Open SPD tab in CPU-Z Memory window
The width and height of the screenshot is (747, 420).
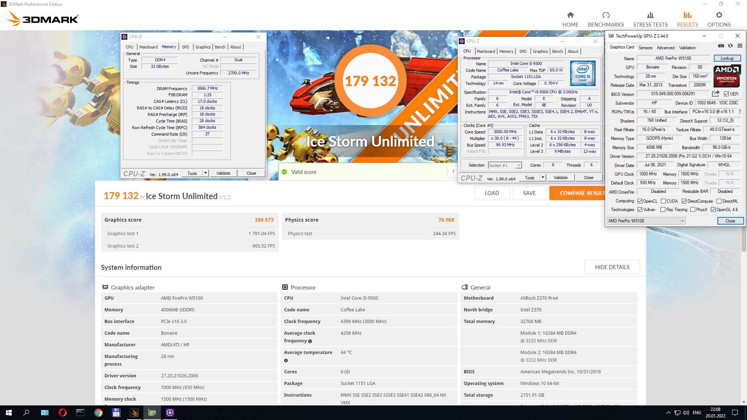click(x=185, y=47)
